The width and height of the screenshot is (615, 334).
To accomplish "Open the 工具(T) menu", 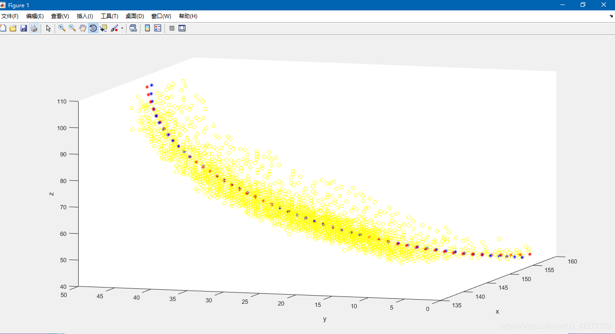I will pos(109,16).
